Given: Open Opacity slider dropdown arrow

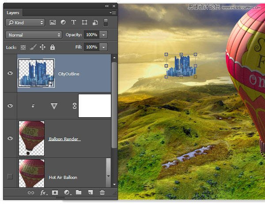Looking at the screenshot, I should click(103, 35).
